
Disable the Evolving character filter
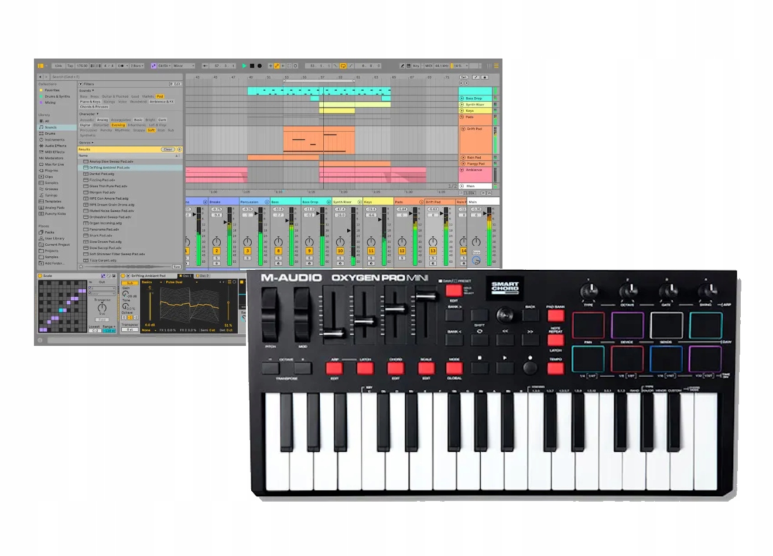[118, 125]
